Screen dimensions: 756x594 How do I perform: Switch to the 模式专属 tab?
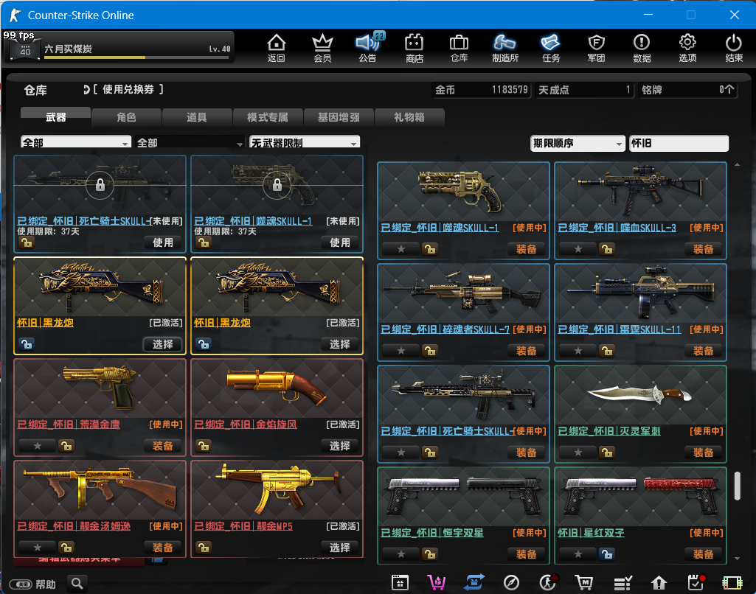(x=268, y=117)
